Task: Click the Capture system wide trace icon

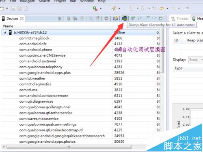Action: tap(133, 18)
